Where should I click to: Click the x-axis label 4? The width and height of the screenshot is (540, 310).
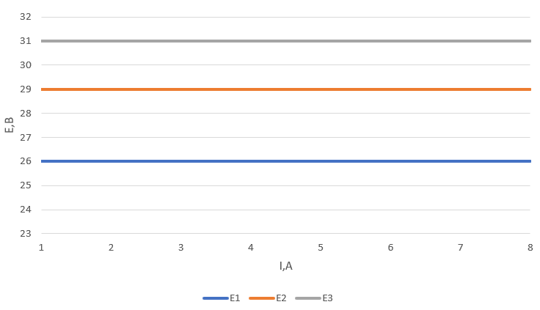click(x=251, y=248)
